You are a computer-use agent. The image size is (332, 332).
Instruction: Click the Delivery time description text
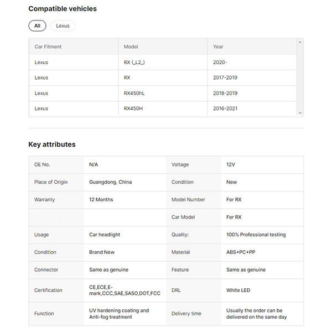pyautogui.click(x=256, y=314)
